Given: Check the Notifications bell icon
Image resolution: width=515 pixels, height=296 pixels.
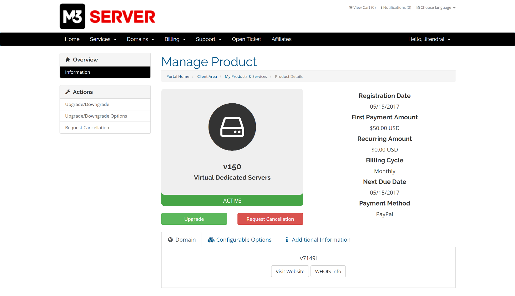Looking at the screenshot, I should [x=382, y=7].
